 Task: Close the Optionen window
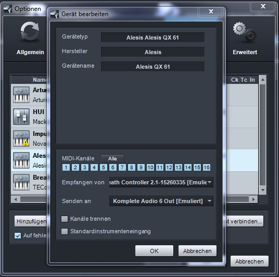(263, 6)
